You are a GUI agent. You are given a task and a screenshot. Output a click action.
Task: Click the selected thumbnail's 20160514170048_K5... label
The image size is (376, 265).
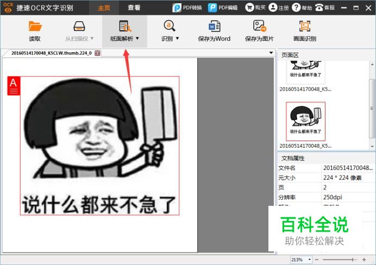(305, 146)
